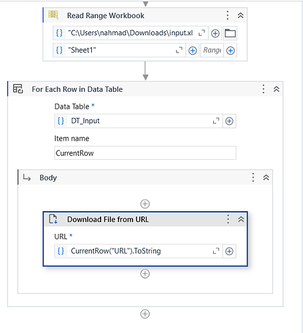The image size is (303, 333).
Task: Collapse the Body sequence
Action: tap(266, 177)
